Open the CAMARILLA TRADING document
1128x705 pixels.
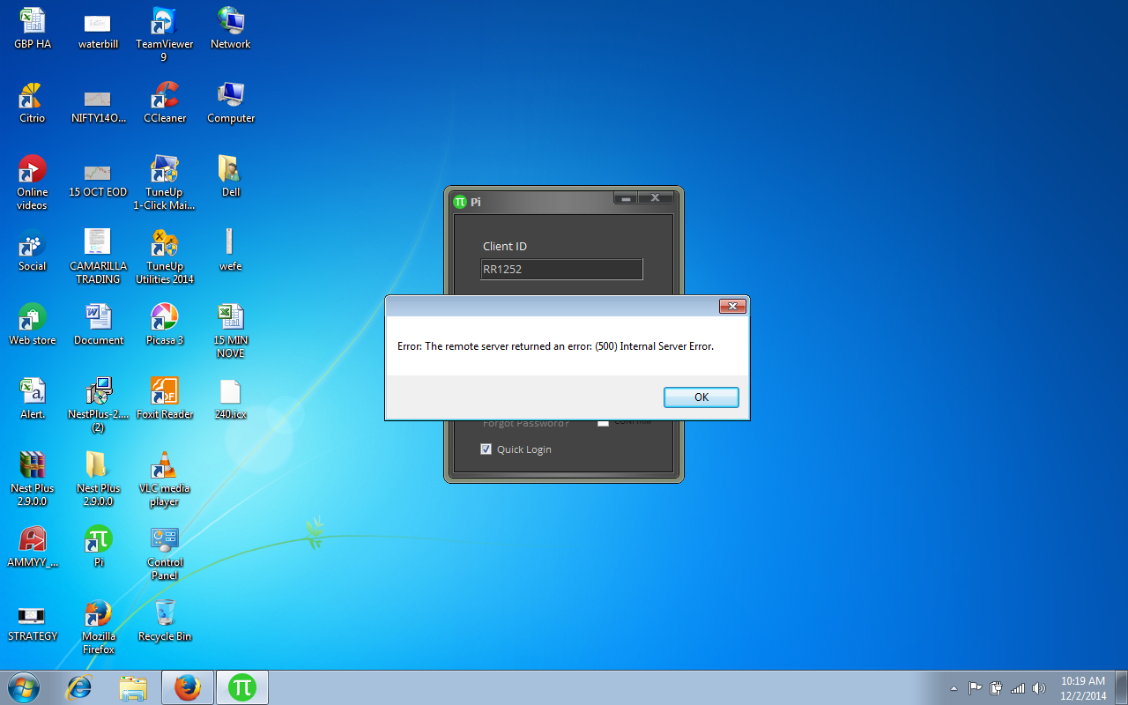98,257
